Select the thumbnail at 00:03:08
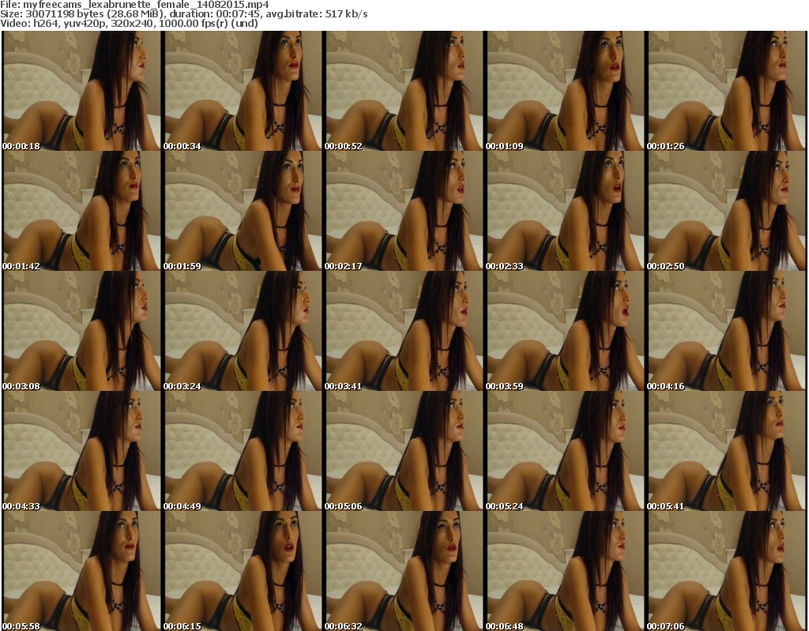Viewport: 809px width, 631px height. click(81, 331)
